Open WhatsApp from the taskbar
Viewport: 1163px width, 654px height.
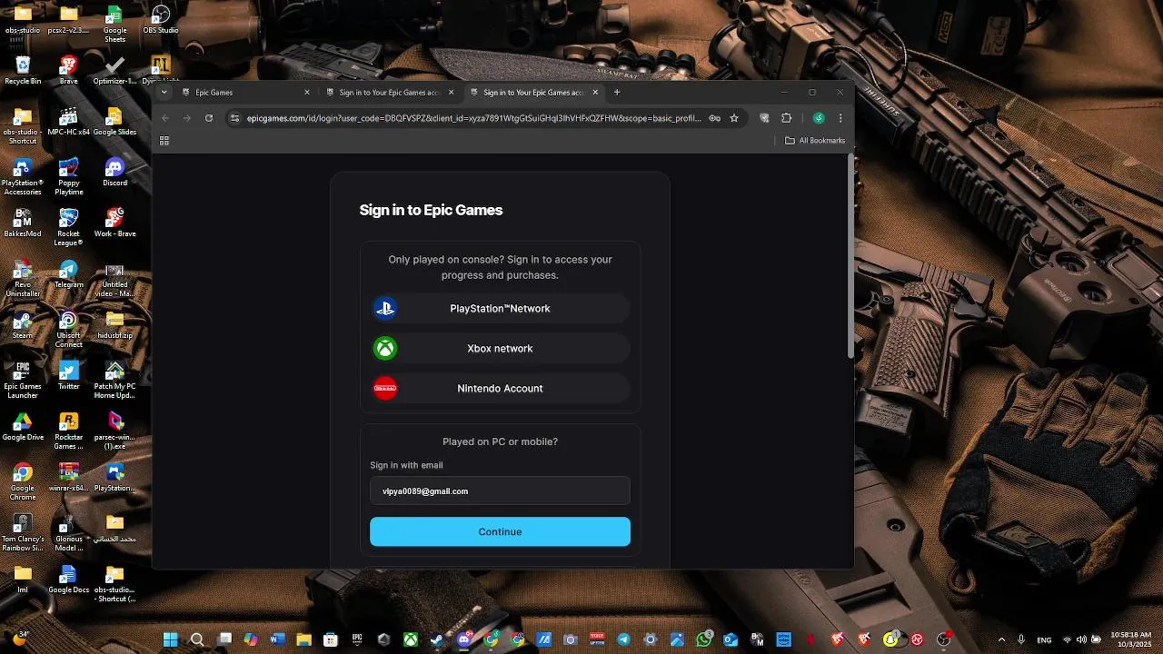704,639
